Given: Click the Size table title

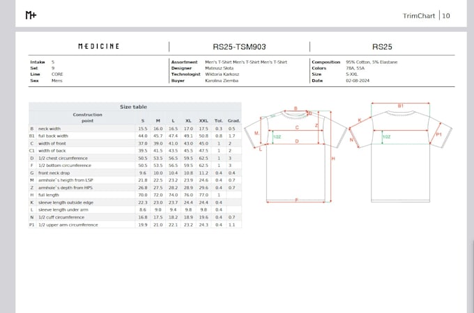Looking at the screenshot, I should click(x=133, y=106).
